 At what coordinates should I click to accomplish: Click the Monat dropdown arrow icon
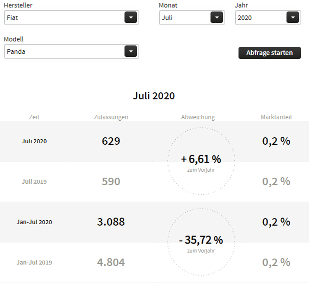click(216, 17)
